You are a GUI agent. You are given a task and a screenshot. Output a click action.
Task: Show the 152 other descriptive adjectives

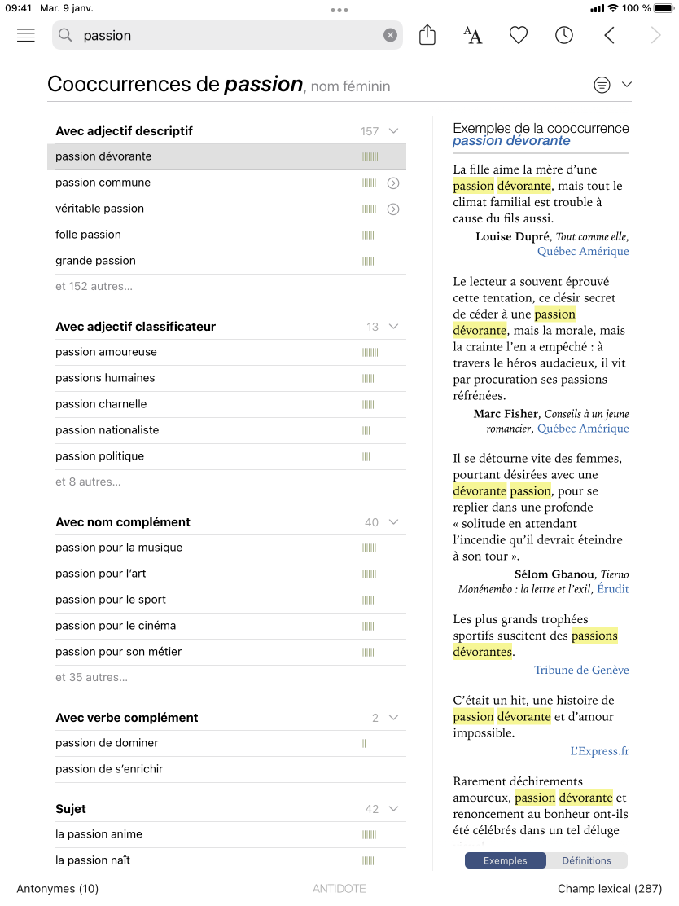(94, 286)
